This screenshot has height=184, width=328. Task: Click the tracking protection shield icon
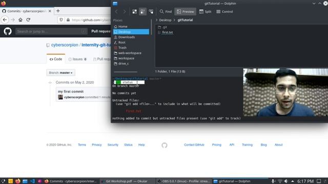pyautogui.click(x=61, y=20)
